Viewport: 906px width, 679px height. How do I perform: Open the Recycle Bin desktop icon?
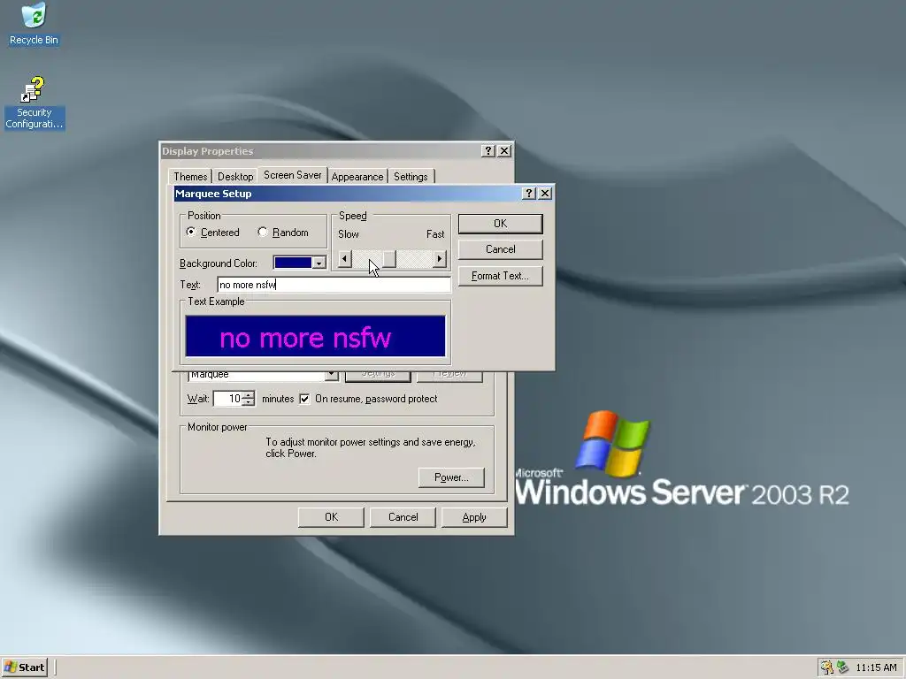pyautogui.click(x=35, y=24)
